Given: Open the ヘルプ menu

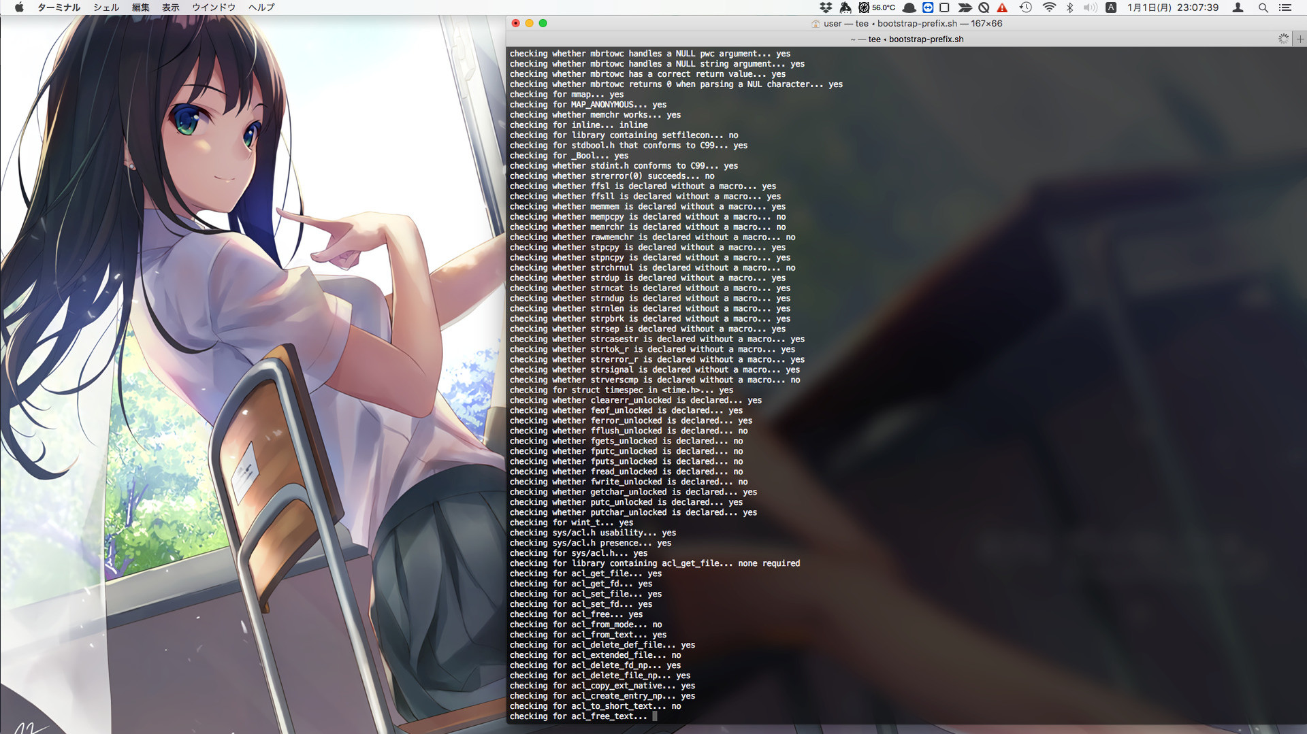Looking at the screenshot, I should pyautogui.click(x=261, y=7).
